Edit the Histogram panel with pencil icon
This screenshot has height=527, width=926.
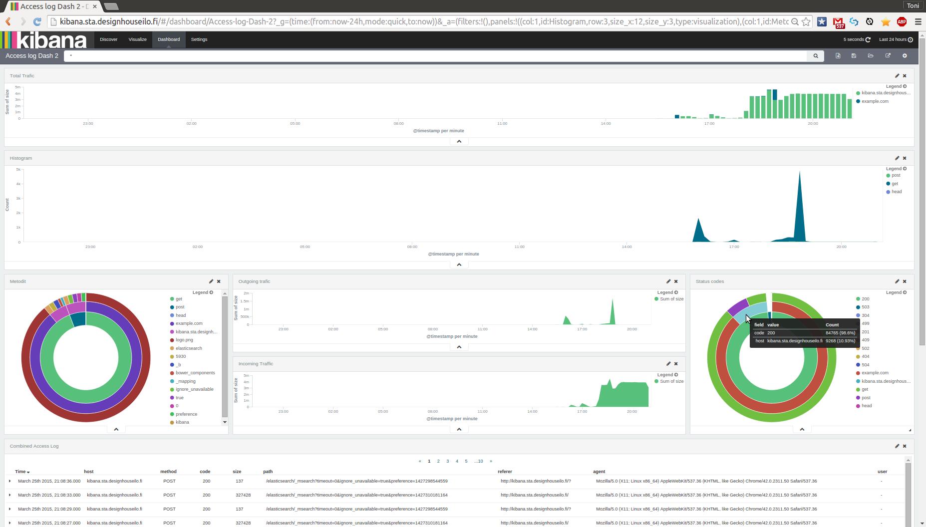897,158
